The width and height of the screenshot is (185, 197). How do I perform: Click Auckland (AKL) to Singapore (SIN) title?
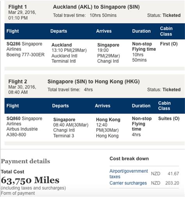(x=96, y=7)
